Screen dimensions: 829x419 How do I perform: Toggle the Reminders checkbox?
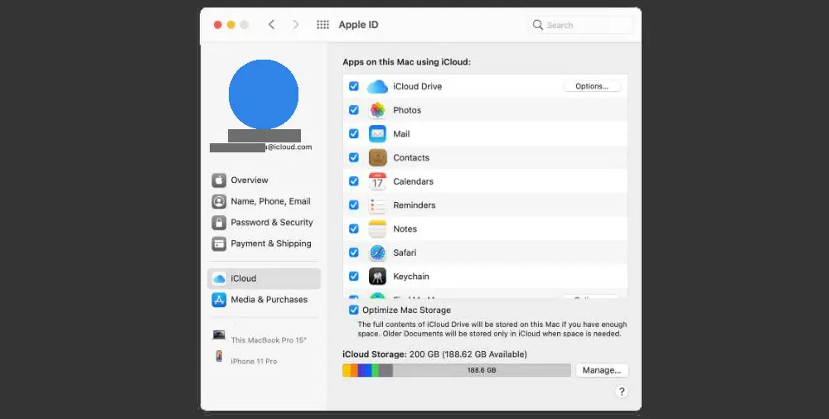click(354, 205)
